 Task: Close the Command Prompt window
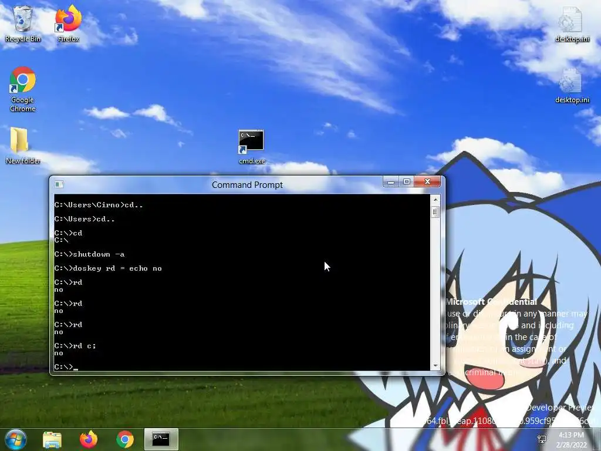(x=428, y=182)
